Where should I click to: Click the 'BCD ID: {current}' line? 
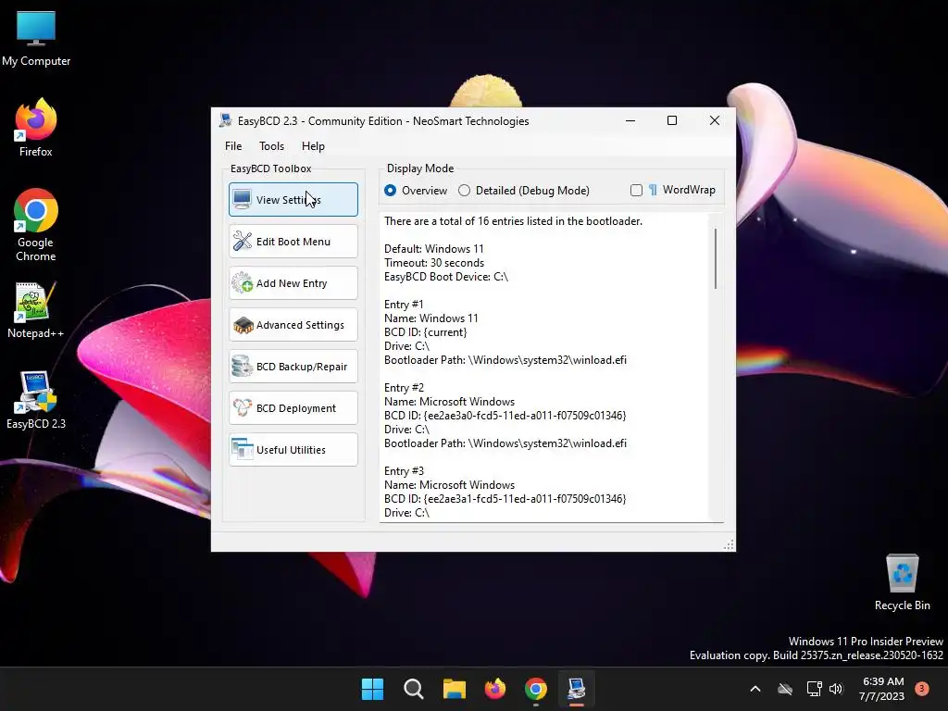(x=426, y=332)
